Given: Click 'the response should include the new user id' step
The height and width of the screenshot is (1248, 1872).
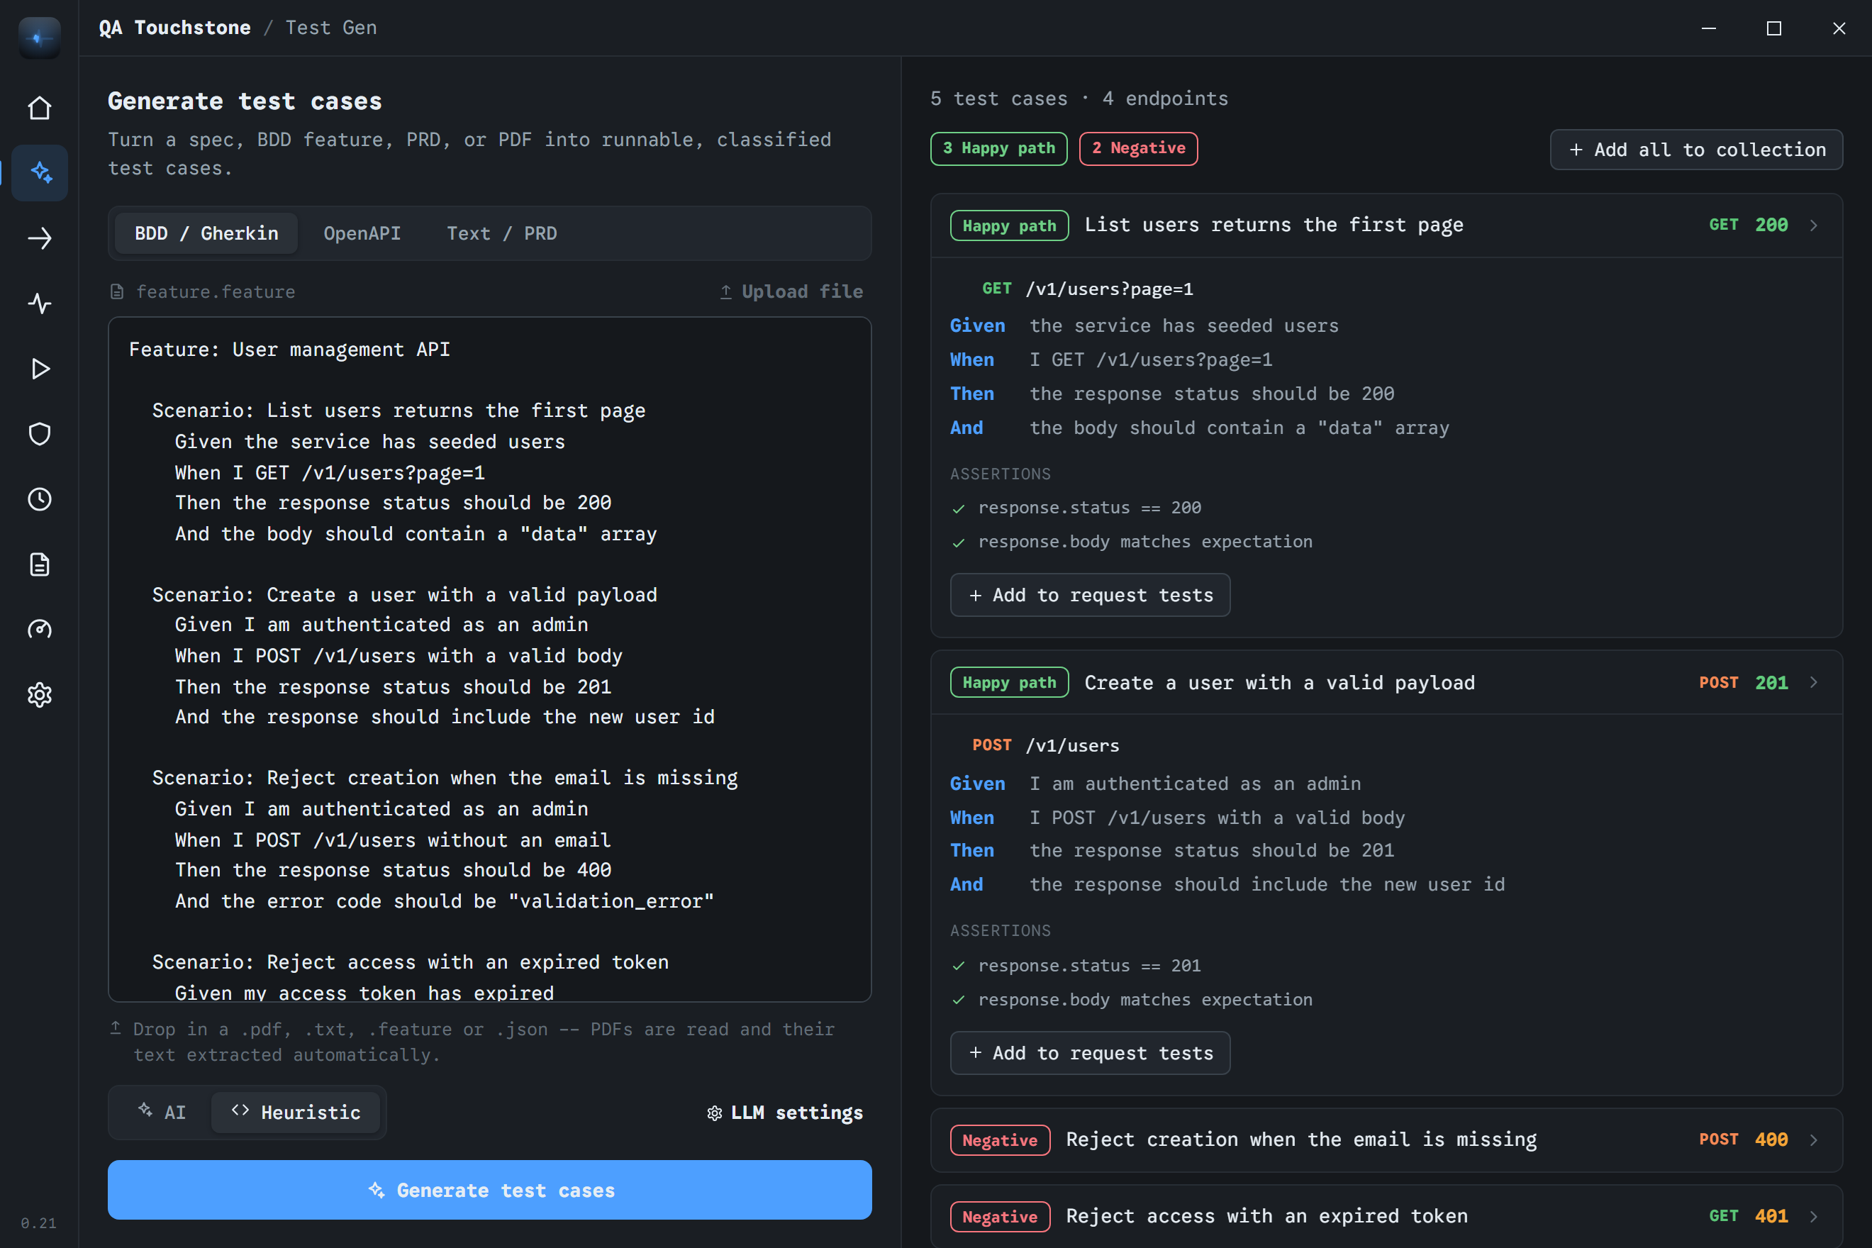Looking at the screenshot, I should [x=1267, y=884].
